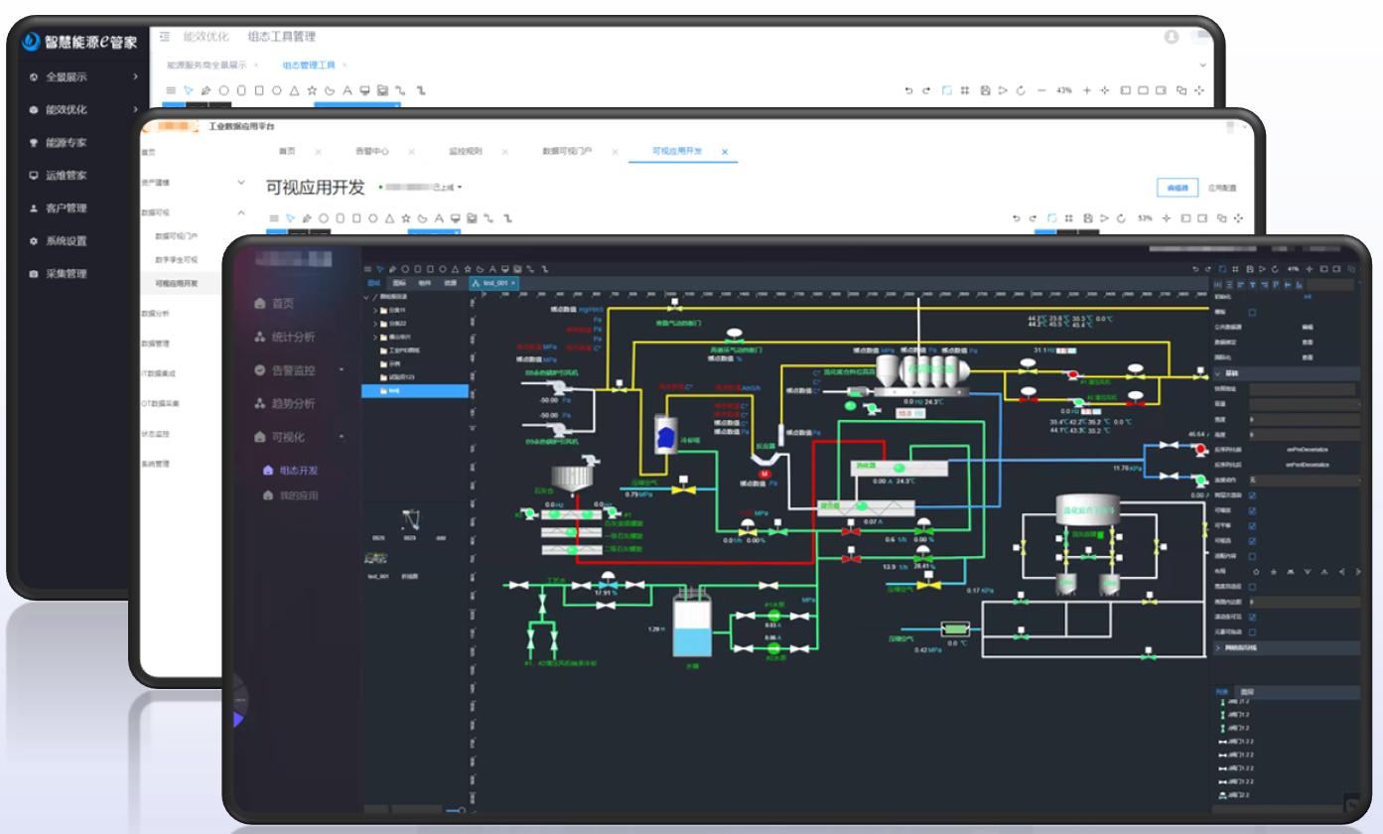Click the preview play icon in 可视应用开发 toolbar
Viewport: 1383px width, 834px height.
tap(1104, 216)
